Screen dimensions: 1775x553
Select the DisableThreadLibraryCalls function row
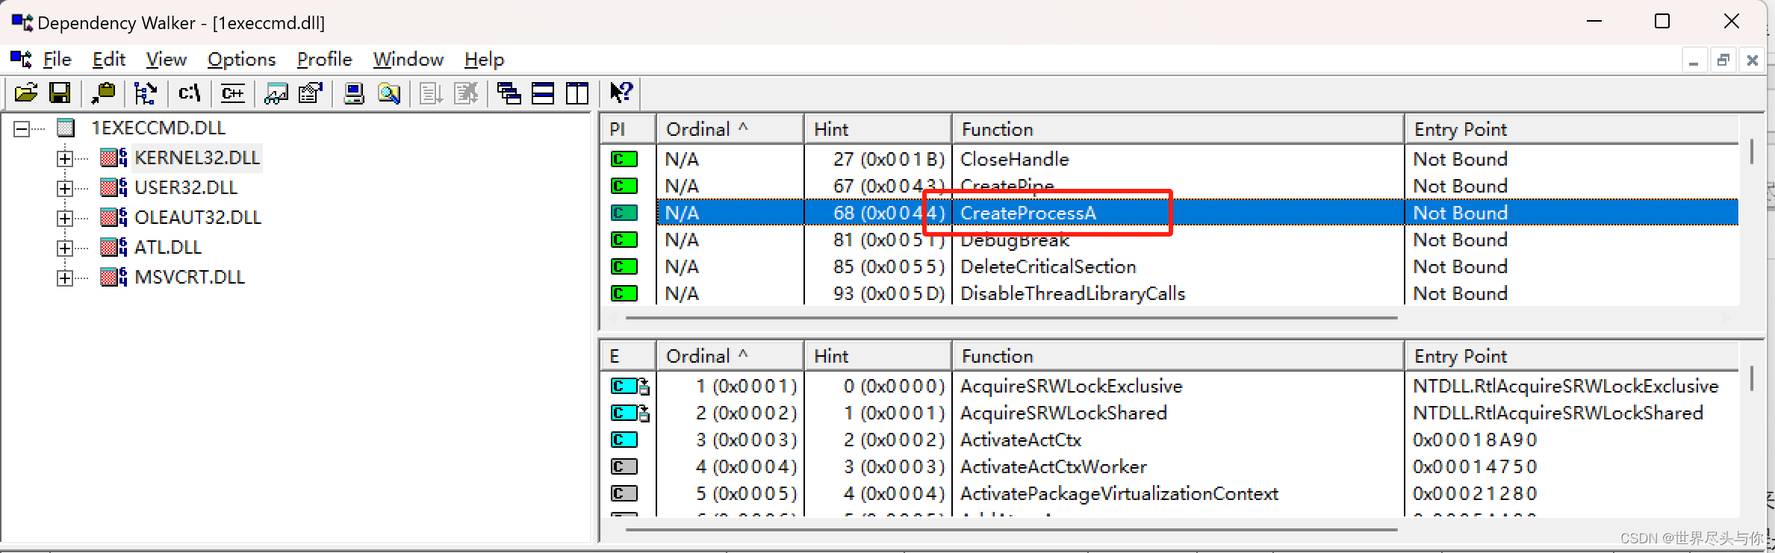pos(1170,293)
